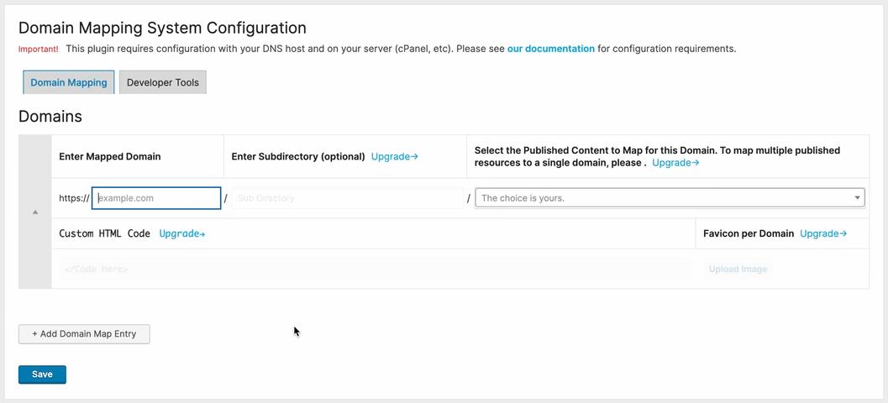Click the Add Domain Map Entry button

[x=84, y=334]
